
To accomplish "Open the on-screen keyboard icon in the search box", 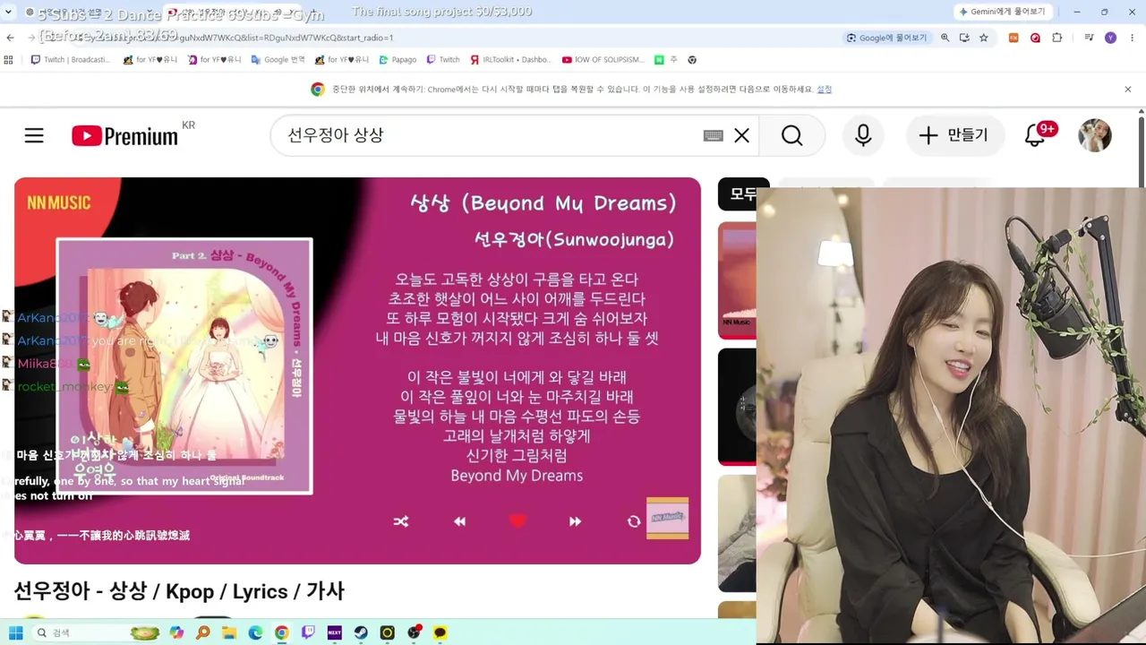I will pyautogui.click(x=713, y=135).
